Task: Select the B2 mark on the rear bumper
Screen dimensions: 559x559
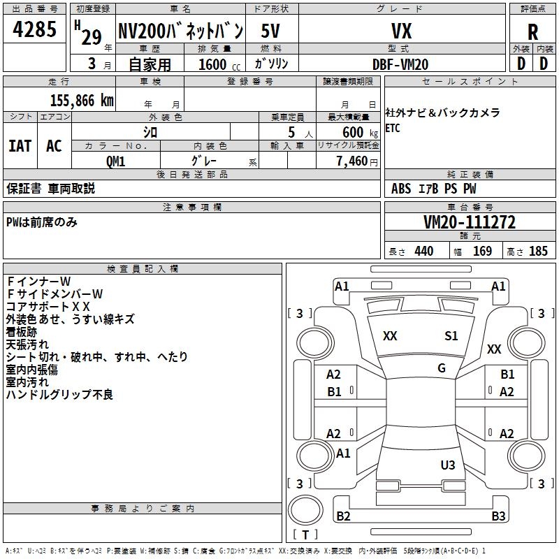Action: (343, 516)
